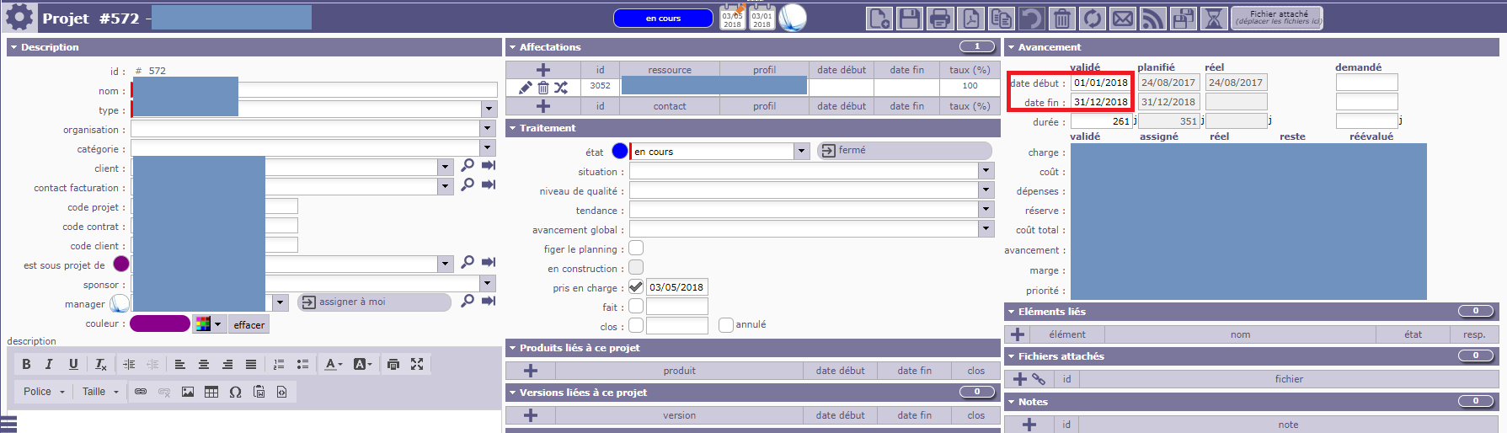Export project to PDF
Image resolution: width=1507 pixels, height=433 pixels.
tap(970, 19)
